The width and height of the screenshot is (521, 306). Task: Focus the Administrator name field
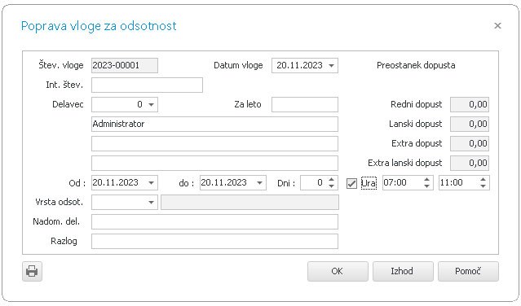click(x=214, y=124)
